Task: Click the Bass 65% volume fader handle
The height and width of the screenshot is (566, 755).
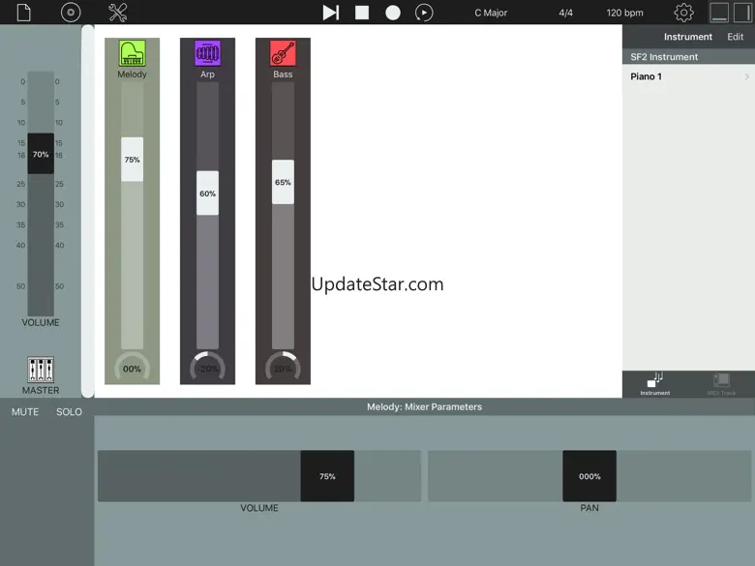Action: 283,182
